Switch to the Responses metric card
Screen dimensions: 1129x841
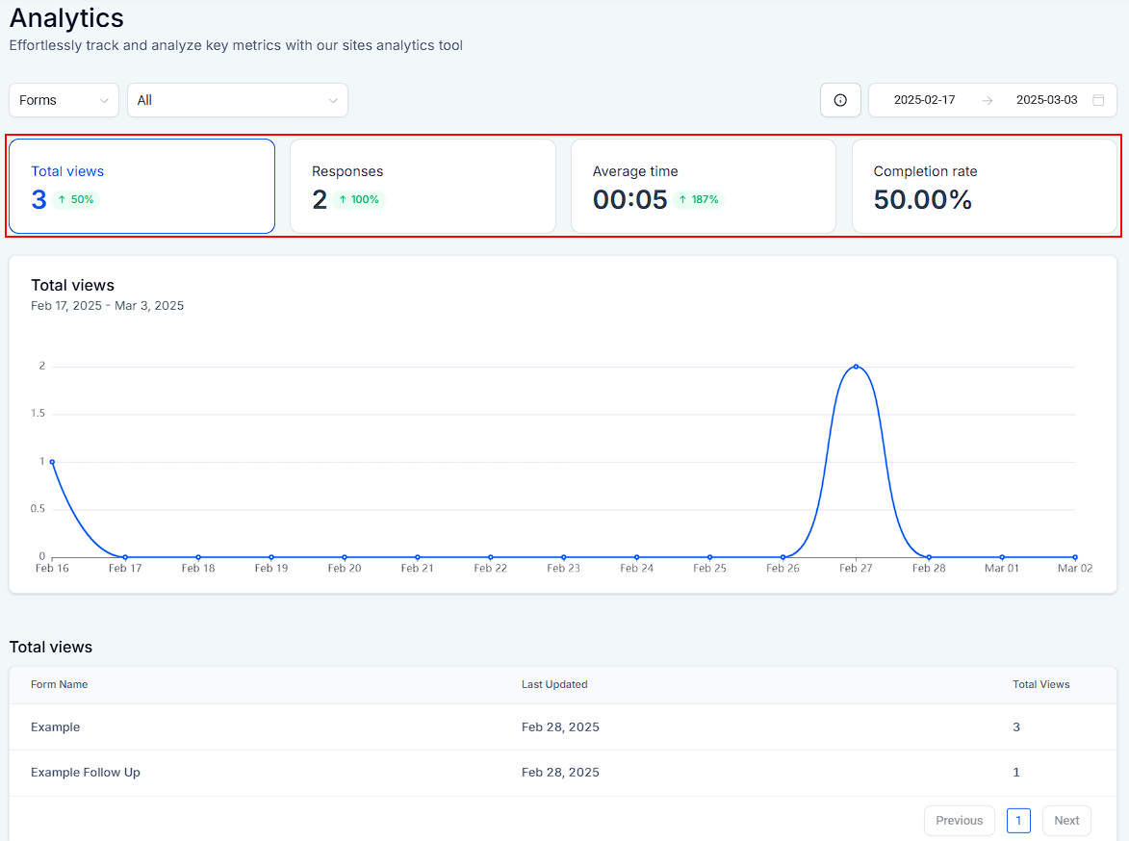[423, 186]
